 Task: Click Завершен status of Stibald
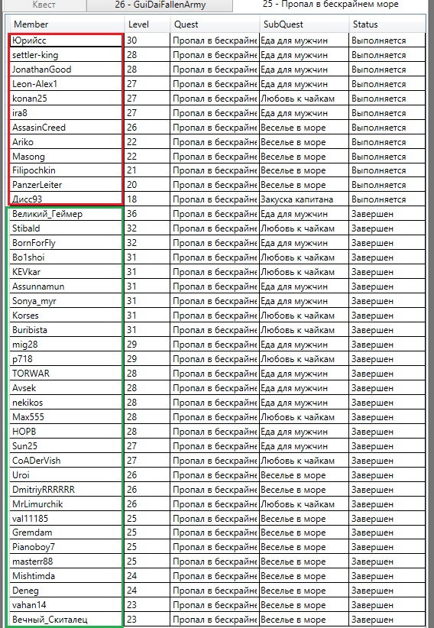(x=387, y=228)
